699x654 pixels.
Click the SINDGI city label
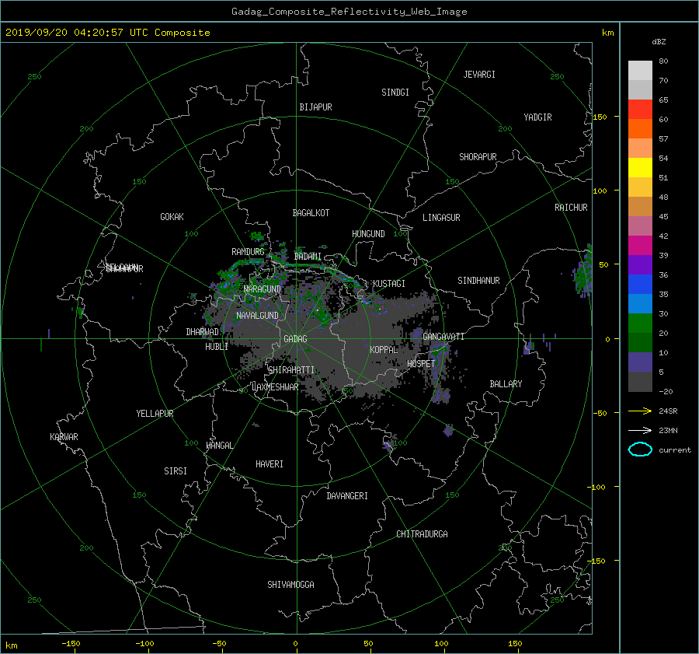pyautogui.click(x=395, y=93)
